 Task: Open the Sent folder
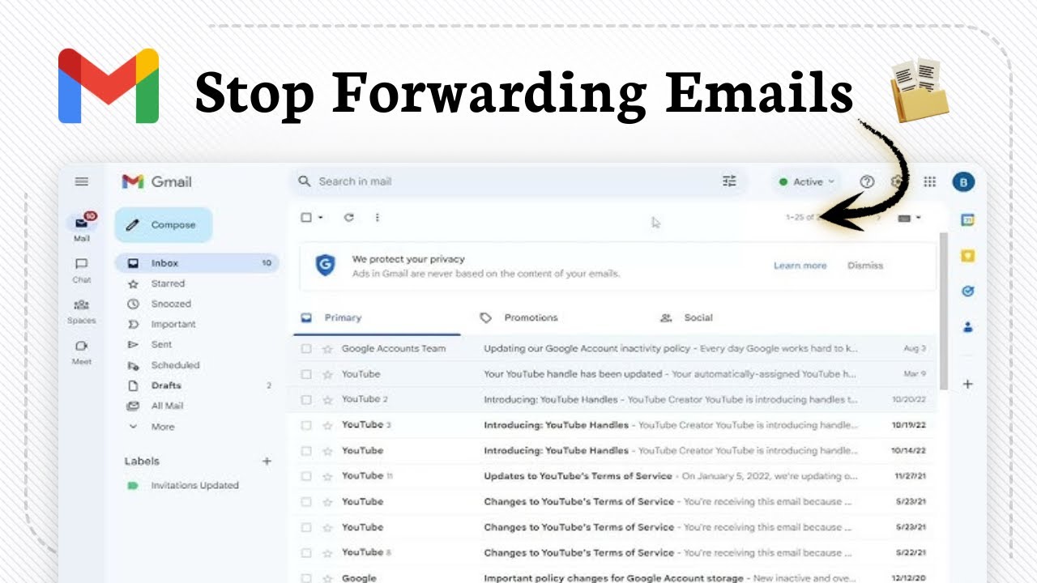161,345
